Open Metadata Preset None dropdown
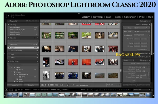This screenshot has height=104, width=158. pos(142,64)
